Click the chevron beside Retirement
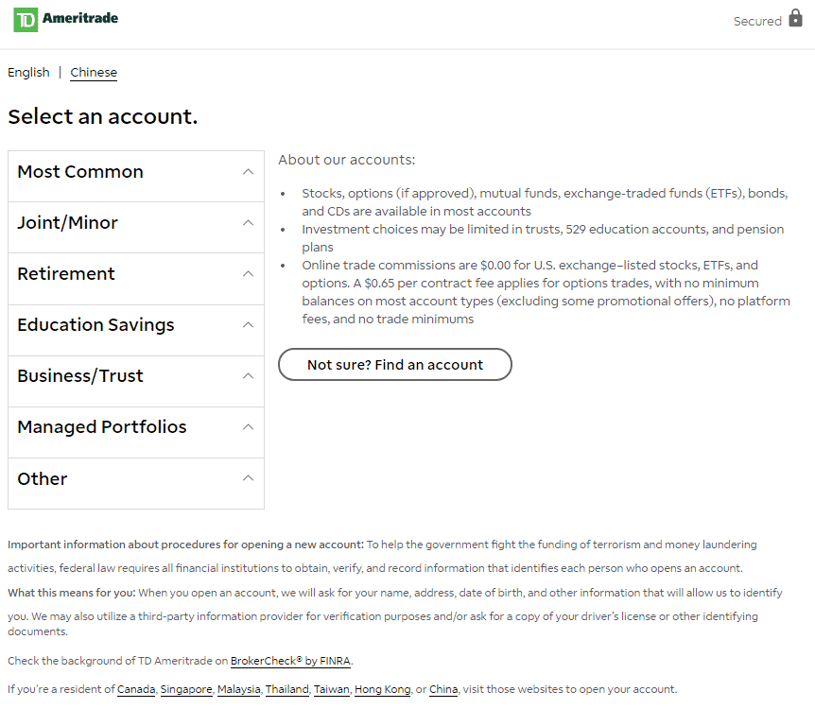 click(x=249, y=273)
